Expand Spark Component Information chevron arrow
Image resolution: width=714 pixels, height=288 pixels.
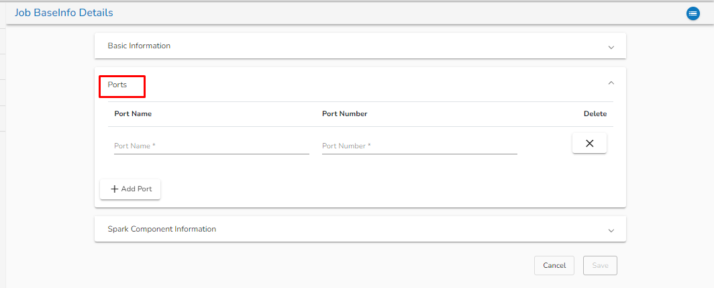[611, 230]
